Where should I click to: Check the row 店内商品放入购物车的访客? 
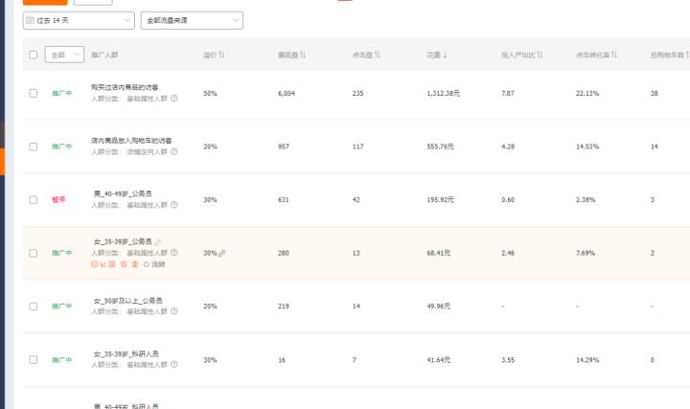click(34, 147)
